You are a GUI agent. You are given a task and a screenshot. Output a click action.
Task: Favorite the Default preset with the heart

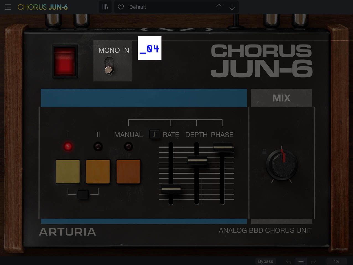point(121,7)
